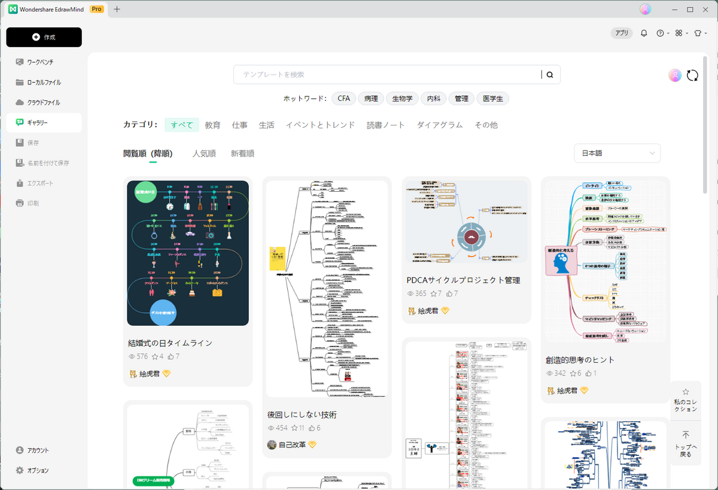Select 生物学 hot word
Screen dimensions: 718x490
point(402,99)
